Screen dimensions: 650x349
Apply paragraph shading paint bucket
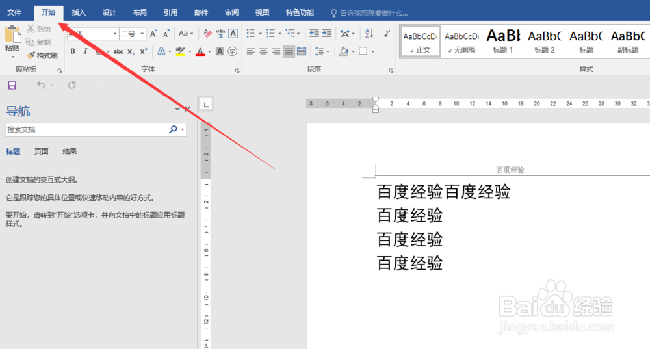344,51
